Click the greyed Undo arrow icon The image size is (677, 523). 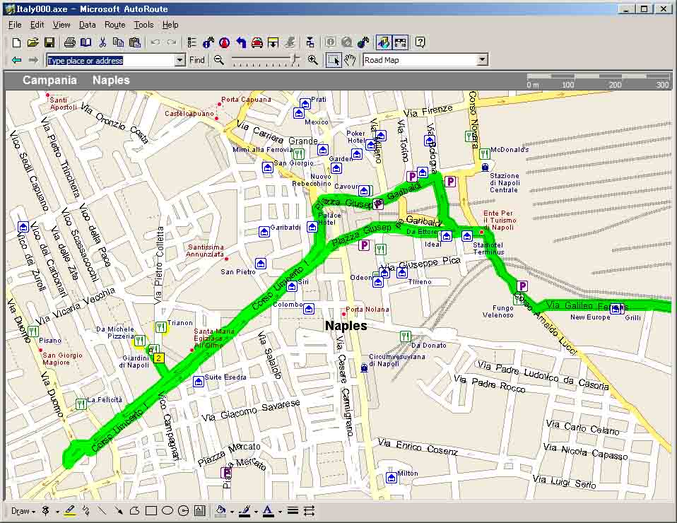pyautogui.click(x=155, y=42)
